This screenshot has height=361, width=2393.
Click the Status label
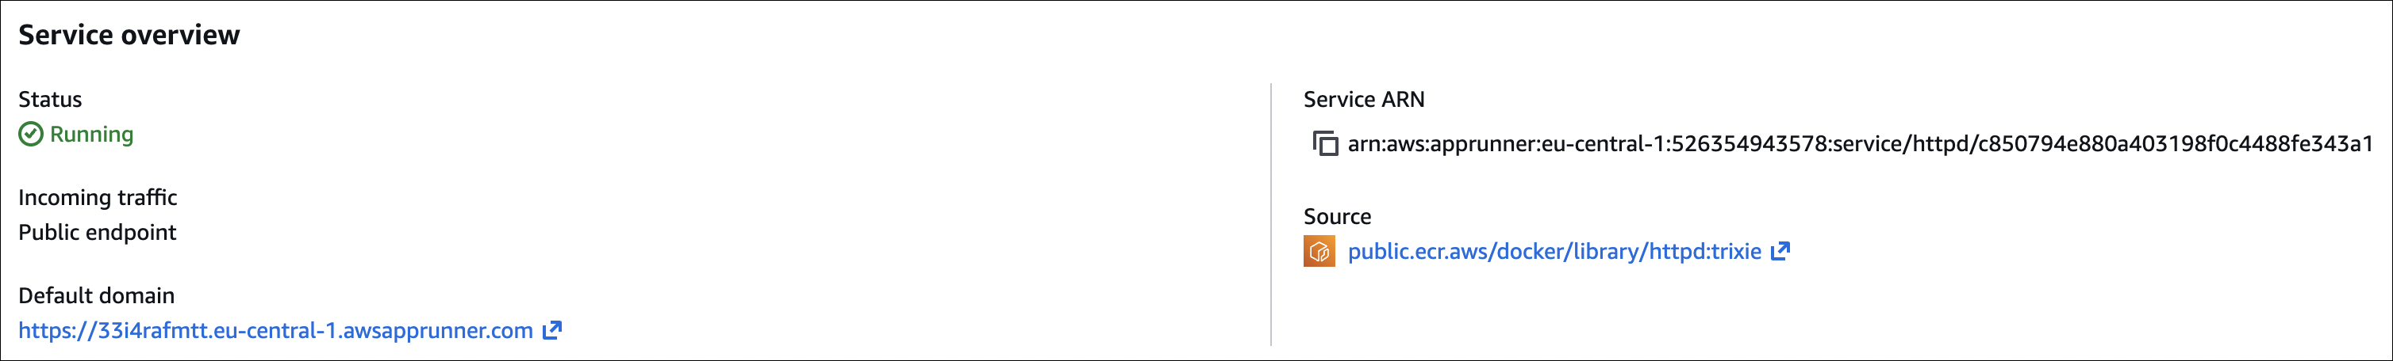(50, 99)
